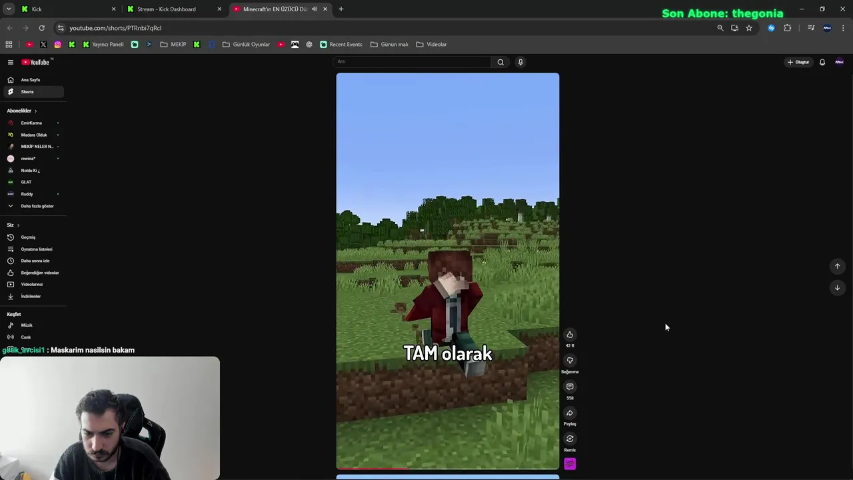Open Müzik in Keşfet section
This screenshot has height=480, width=853.
point(32,325)
